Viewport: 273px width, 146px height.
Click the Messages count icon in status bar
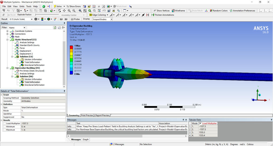(x=111, y=144)
